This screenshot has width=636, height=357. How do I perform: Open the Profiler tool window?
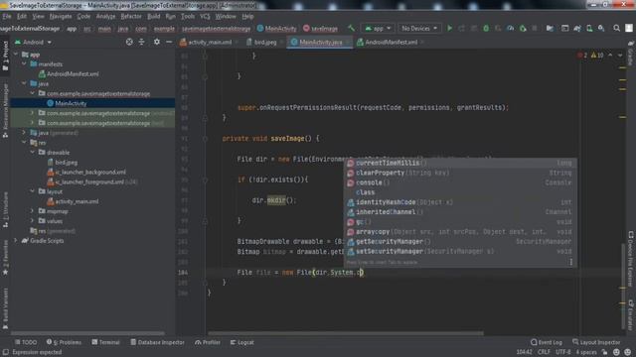(208, 342)
